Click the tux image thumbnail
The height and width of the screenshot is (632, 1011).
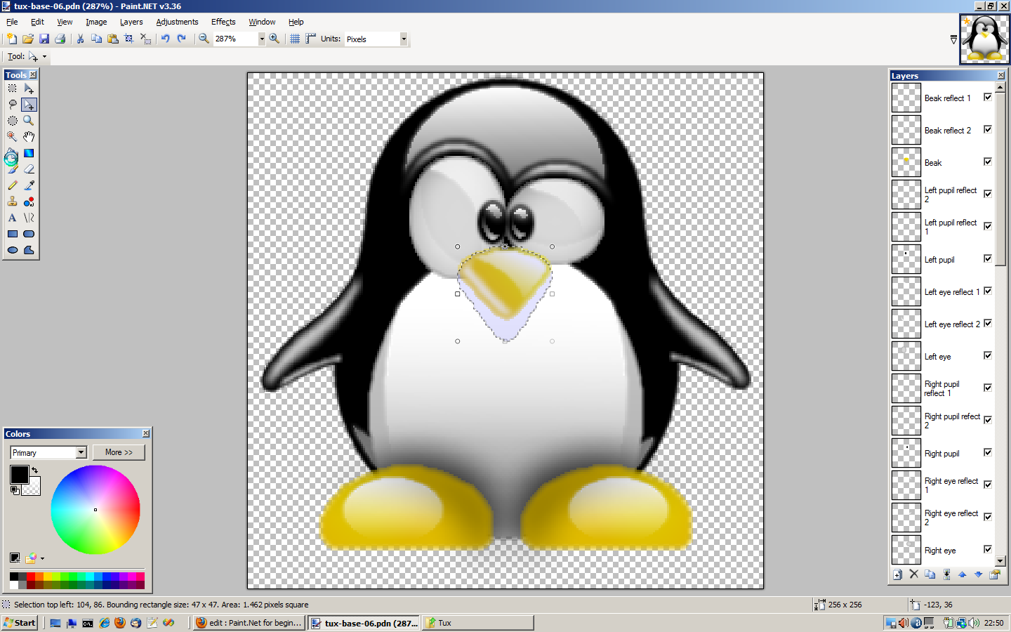[x=984, y=40]
